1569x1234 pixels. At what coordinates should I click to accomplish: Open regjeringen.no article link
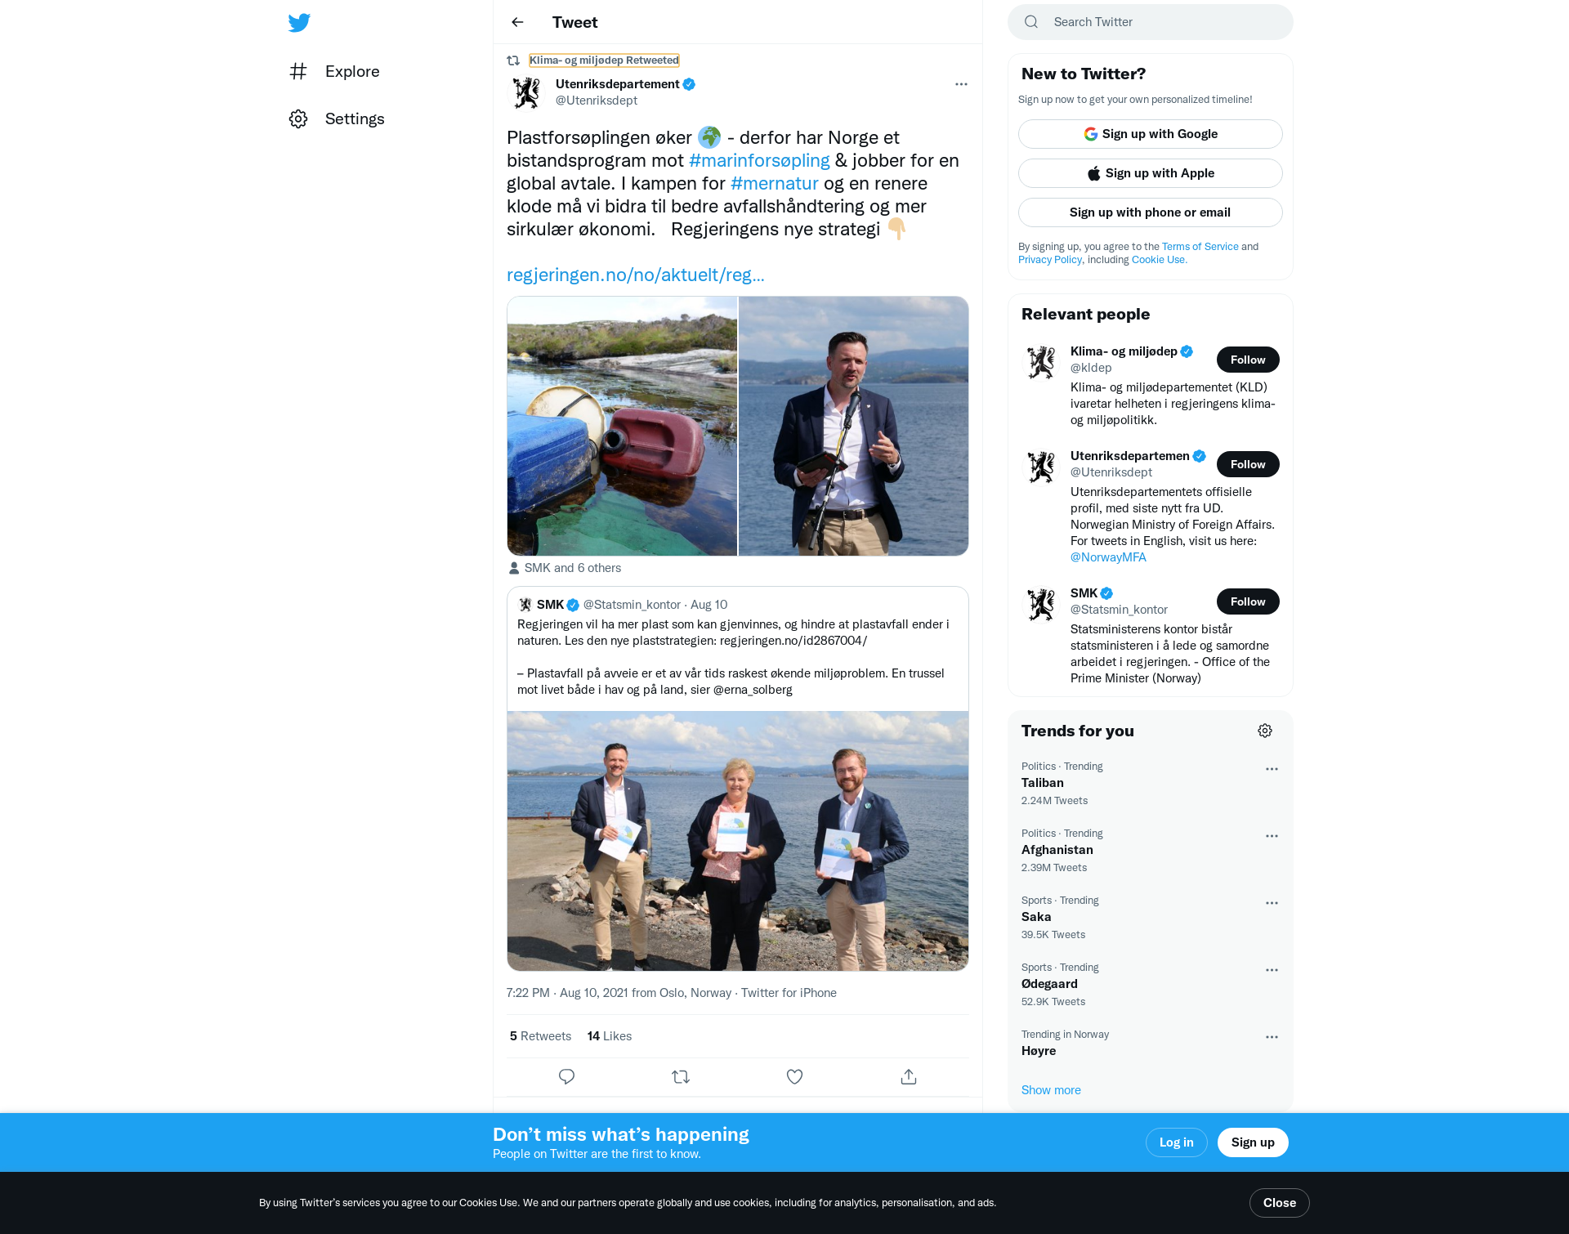[x=636, y=275]
